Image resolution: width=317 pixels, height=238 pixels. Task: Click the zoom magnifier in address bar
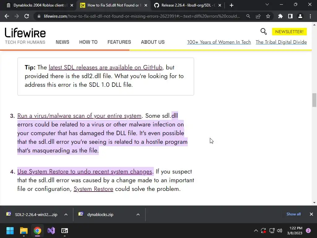click(248, 16)
